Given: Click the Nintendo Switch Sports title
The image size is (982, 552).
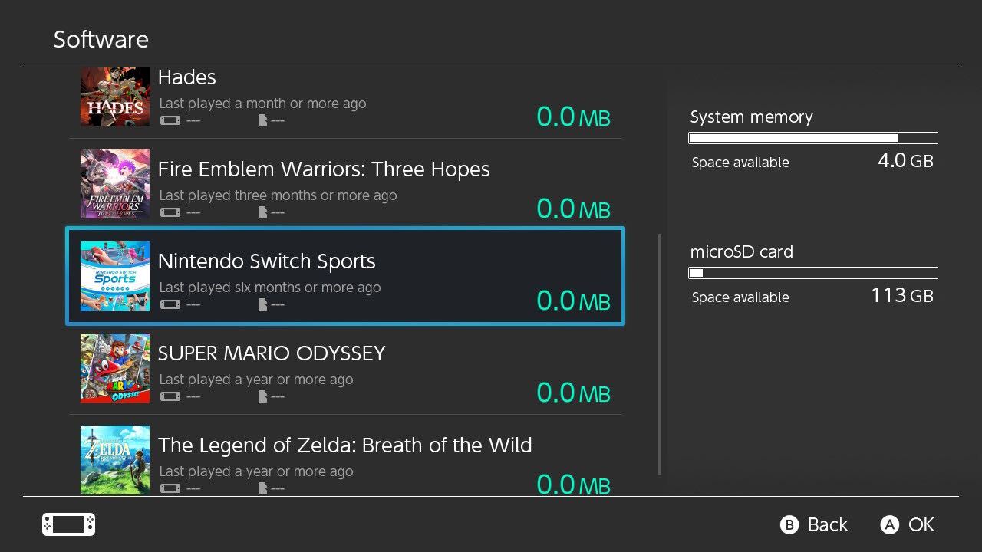Looking at the screenshot, I should (x=267, y=261).
